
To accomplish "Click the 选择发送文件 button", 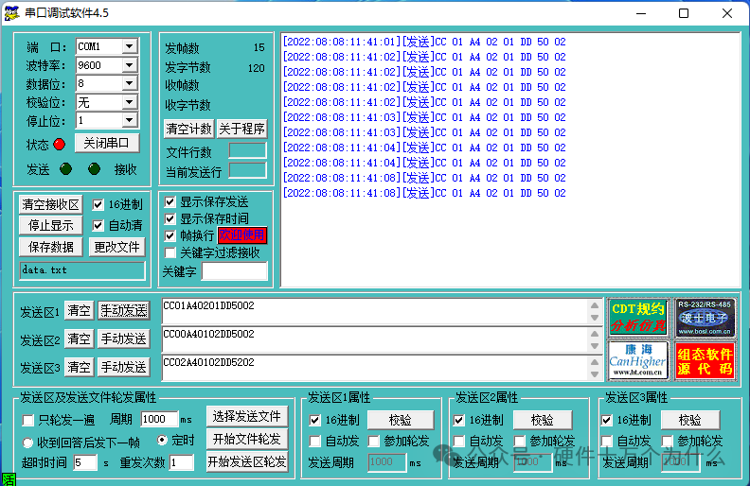I will click(x=247, y=416).
